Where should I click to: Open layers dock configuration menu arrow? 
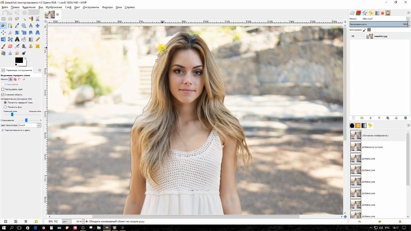408,13
